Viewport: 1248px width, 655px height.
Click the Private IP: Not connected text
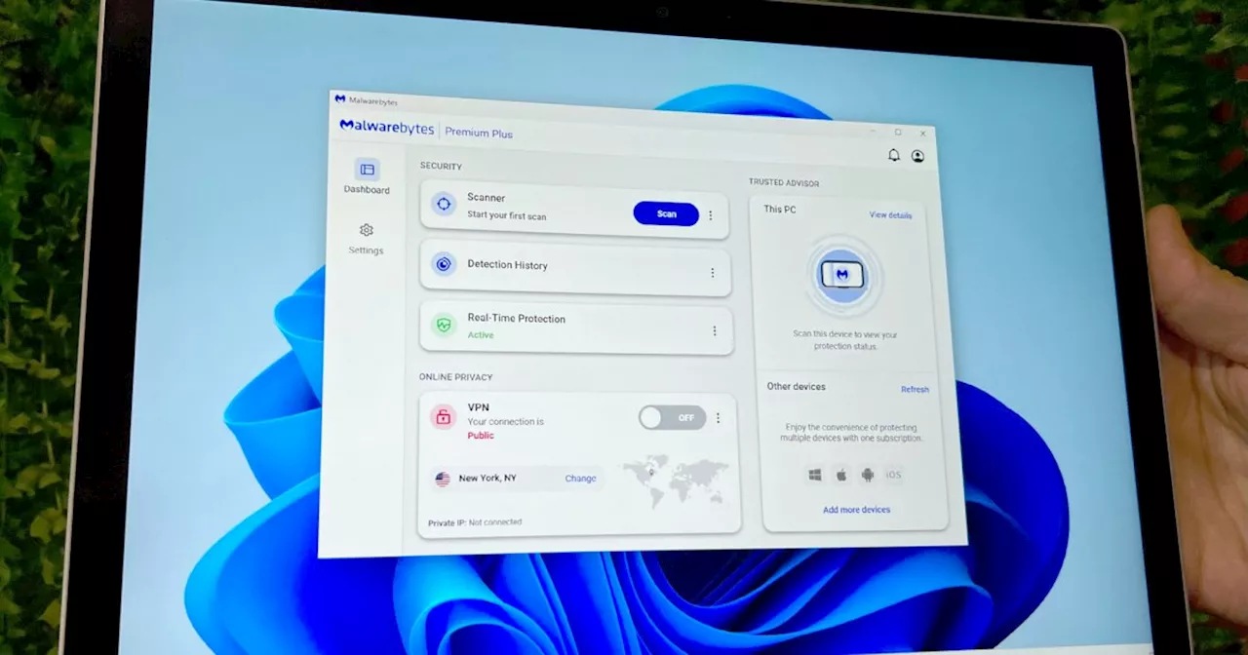(475, 522)
